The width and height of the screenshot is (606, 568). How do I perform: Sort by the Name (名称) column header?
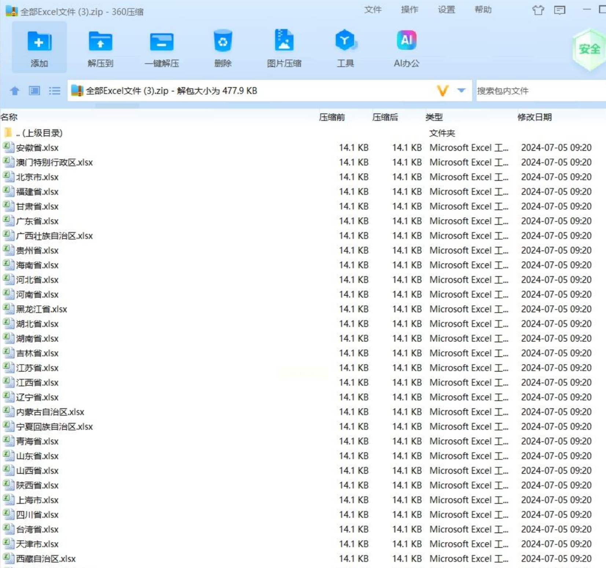(9, 117)
